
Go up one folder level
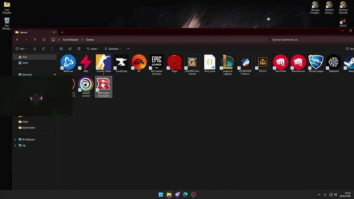(x=35, y=40)
